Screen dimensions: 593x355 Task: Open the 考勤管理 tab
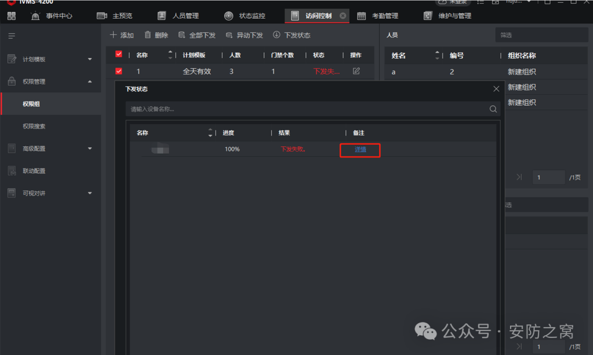(378, 16)
